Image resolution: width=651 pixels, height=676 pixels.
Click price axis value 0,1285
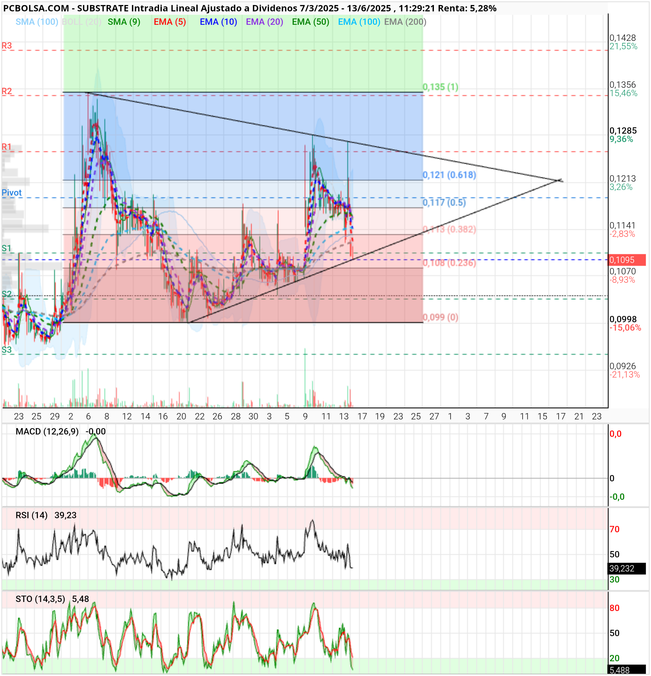click(x=623, y=130)
